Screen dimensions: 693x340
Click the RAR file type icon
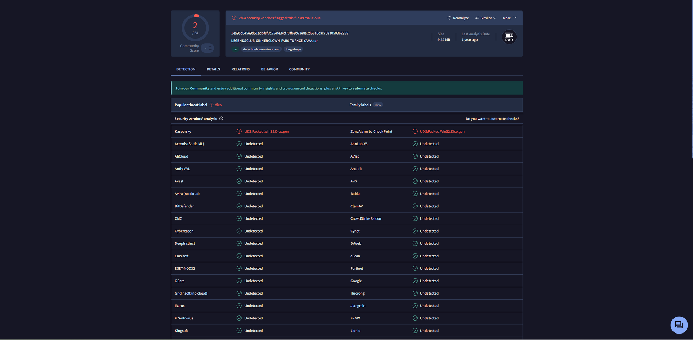509,37
